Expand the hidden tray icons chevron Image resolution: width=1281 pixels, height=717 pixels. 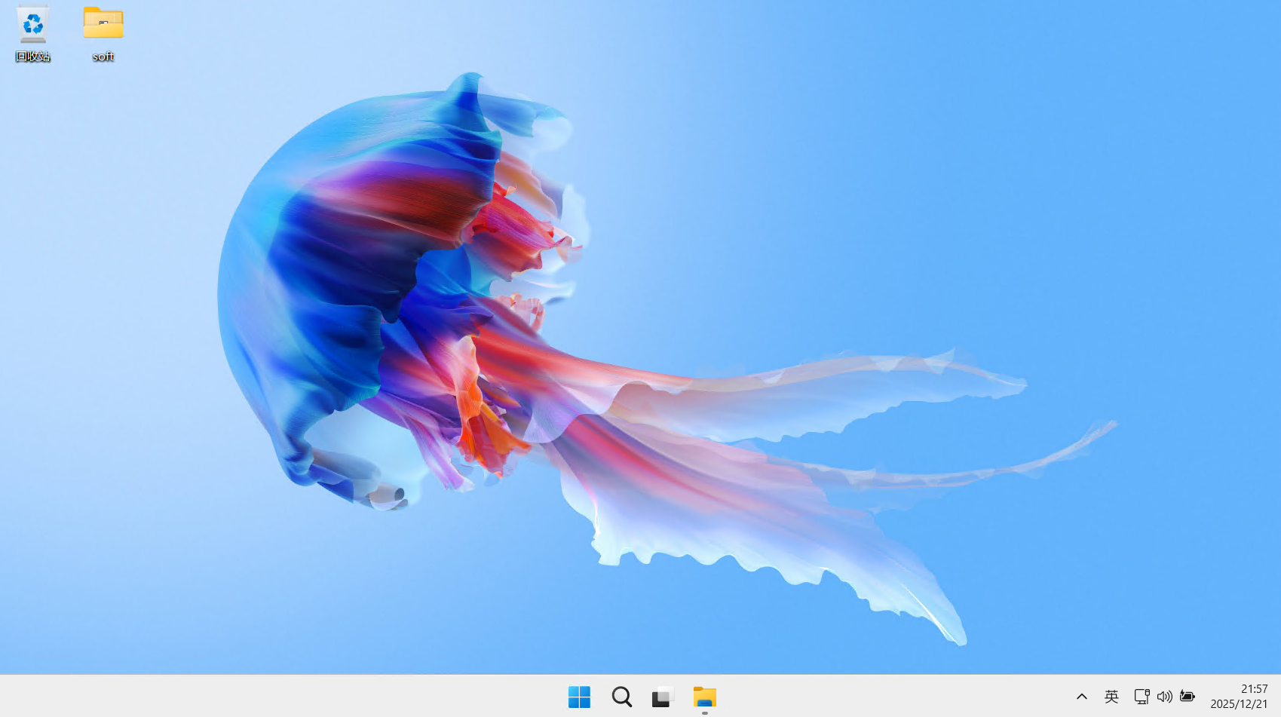[1081, 697]
